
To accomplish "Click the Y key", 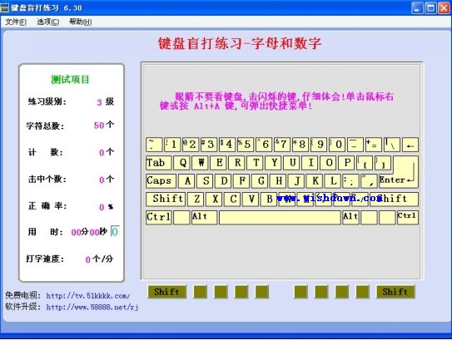I will (x=274, y=163).
